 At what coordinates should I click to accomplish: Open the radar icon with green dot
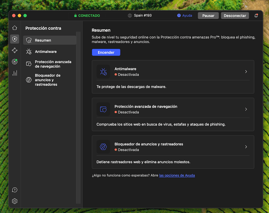coord(15,62)
